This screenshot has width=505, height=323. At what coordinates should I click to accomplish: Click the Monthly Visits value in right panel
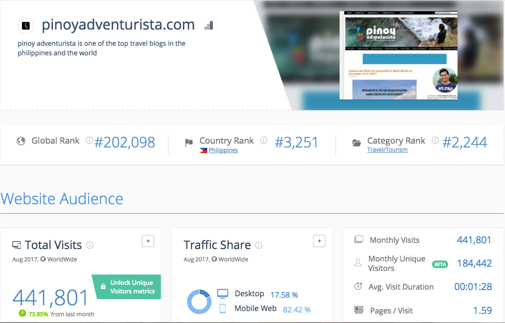474,240
